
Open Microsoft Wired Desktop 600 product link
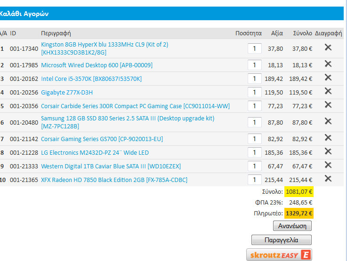(x=97, y=65)
